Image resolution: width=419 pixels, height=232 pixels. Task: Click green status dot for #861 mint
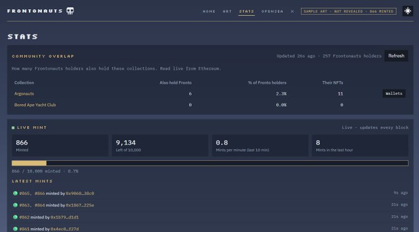[15, 229]
